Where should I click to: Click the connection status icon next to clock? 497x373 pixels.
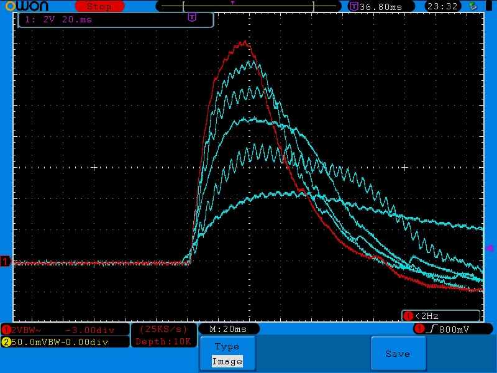[474, 6]
